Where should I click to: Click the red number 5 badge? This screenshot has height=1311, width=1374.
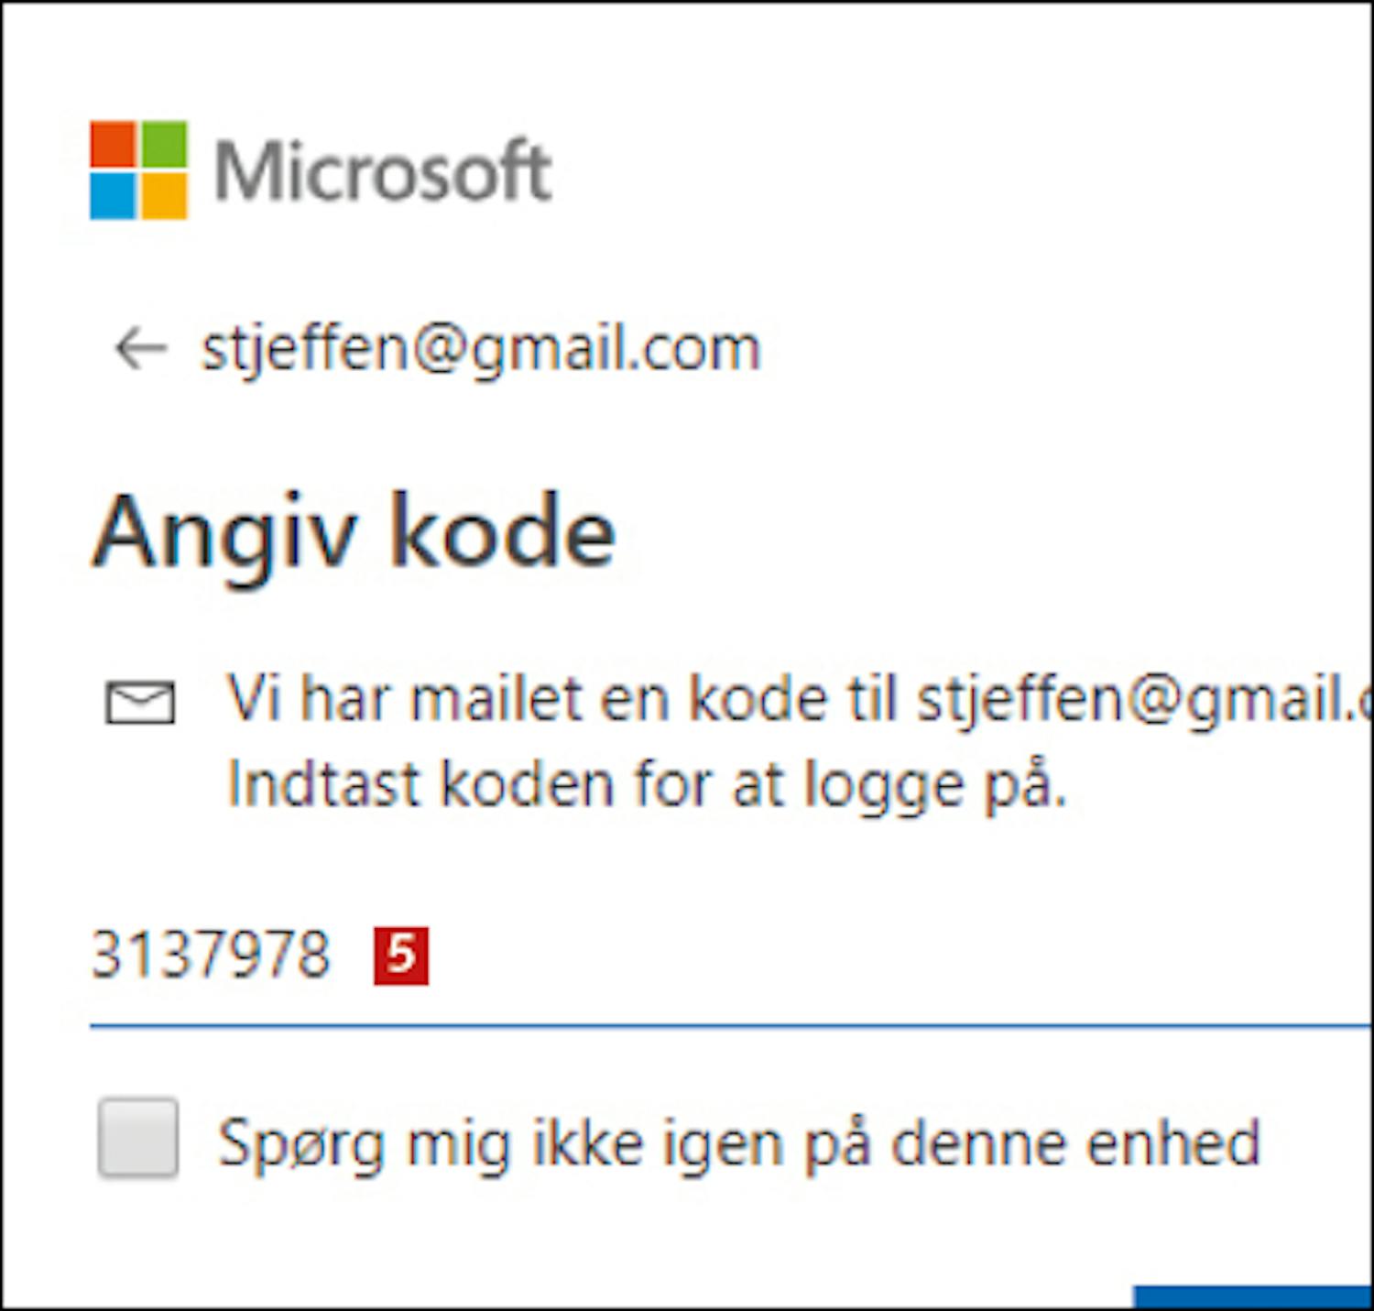[401, 956]
